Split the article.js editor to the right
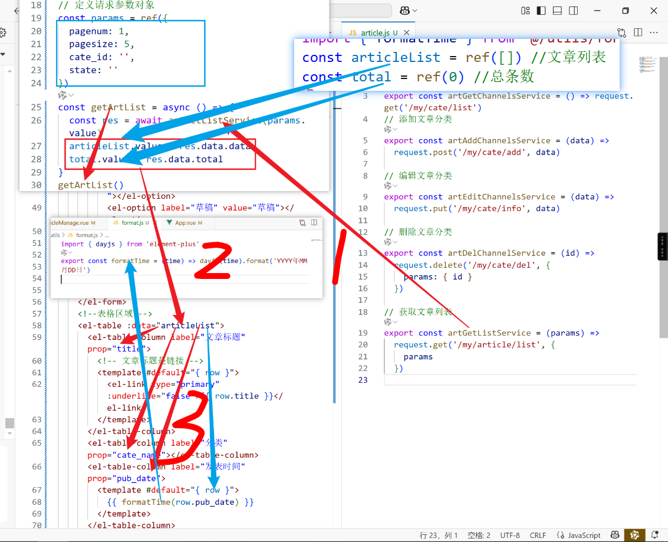This screenshot has height=542, width=668. 638,32
